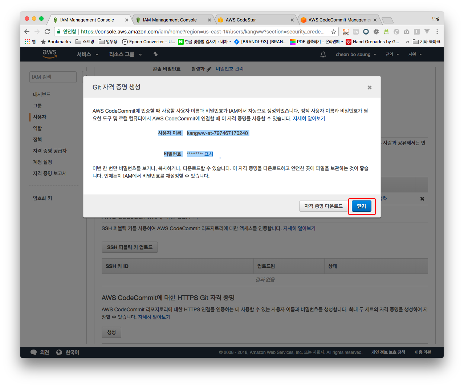Select 한국어 language option in footer
The width and height of the screenshot is (464, 387).
[72, 352]
